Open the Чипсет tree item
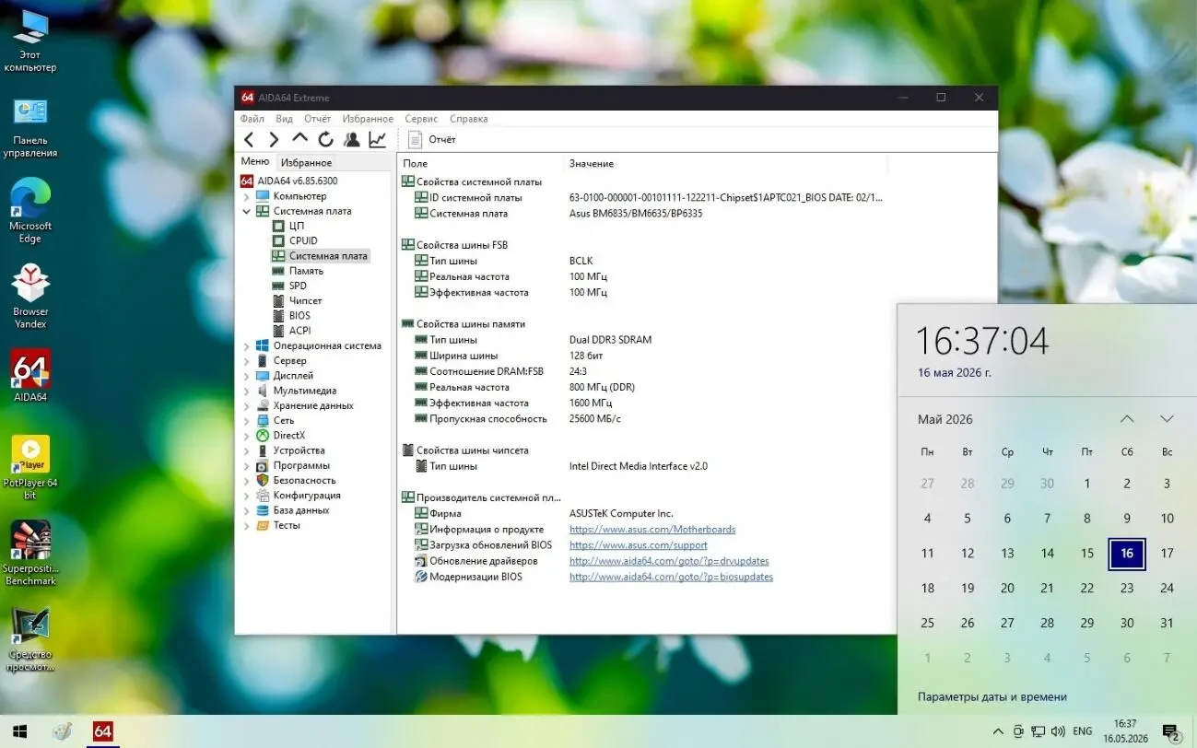 305,300
